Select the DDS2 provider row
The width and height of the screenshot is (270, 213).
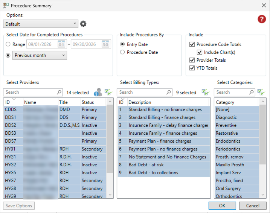(x=55, y=125)
